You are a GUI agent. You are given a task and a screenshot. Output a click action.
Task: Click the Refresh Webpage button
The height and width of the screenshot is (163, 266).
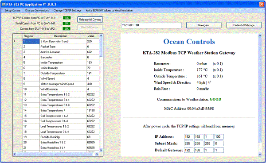tap(244, 25)
